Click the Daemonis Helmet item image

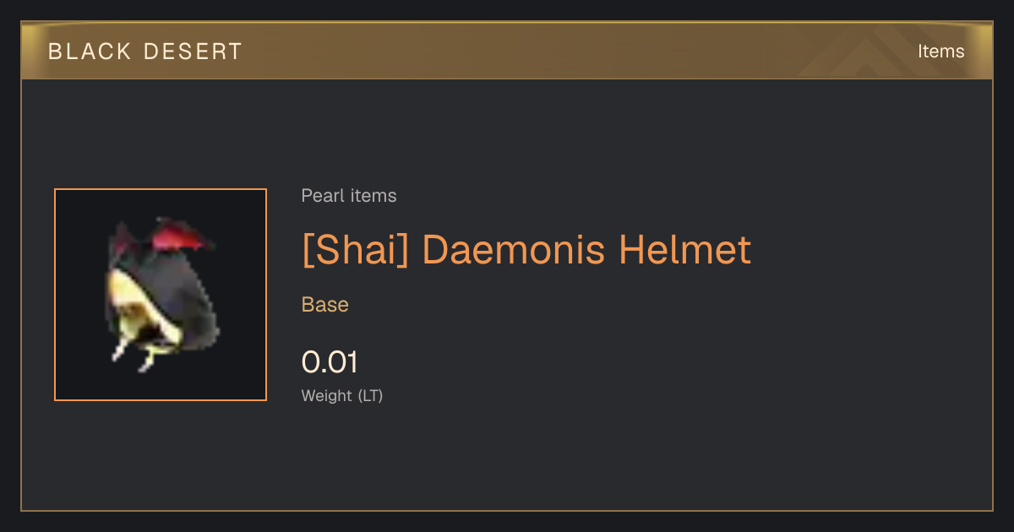161,295
